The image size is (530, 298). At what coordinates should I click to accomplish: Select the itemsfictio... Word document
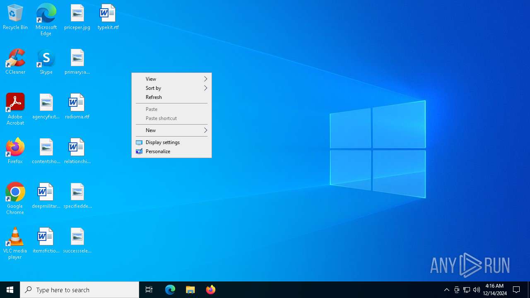pos(46,240)
